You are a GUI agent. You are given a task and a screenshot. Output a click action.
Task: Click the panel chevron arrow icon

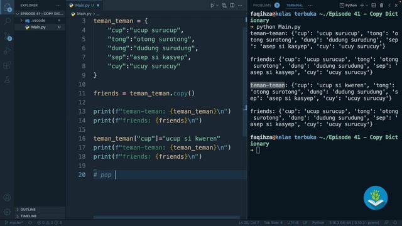[389, 6]
